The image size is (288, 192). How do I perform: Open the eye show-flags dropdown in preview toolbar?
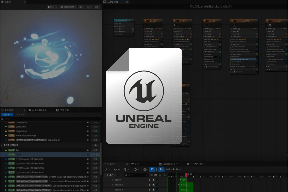point(82,7)
